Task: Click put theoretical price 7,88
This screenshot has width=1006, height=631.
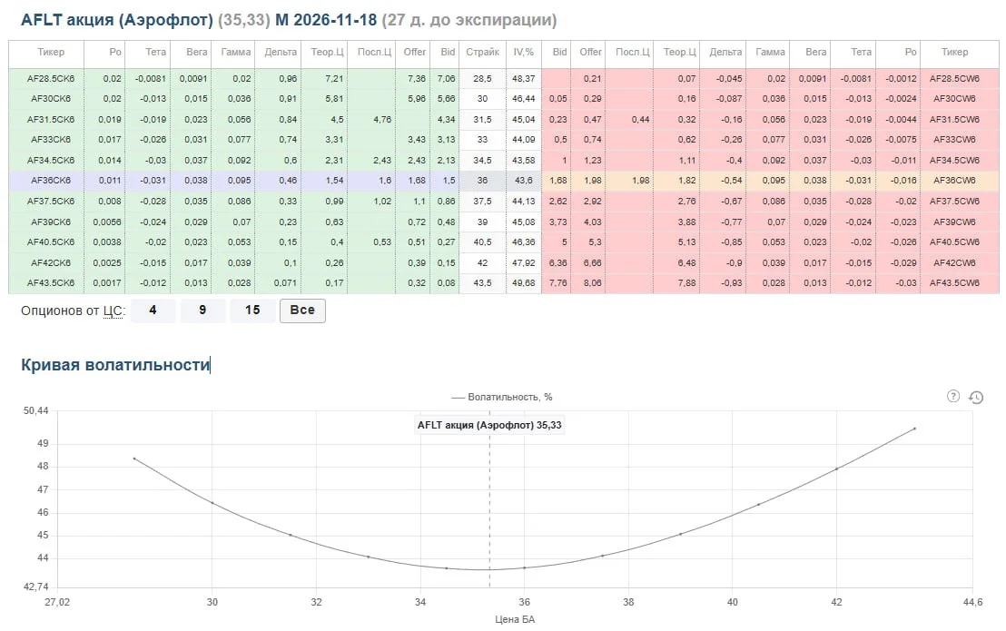Action: point(686,282)
